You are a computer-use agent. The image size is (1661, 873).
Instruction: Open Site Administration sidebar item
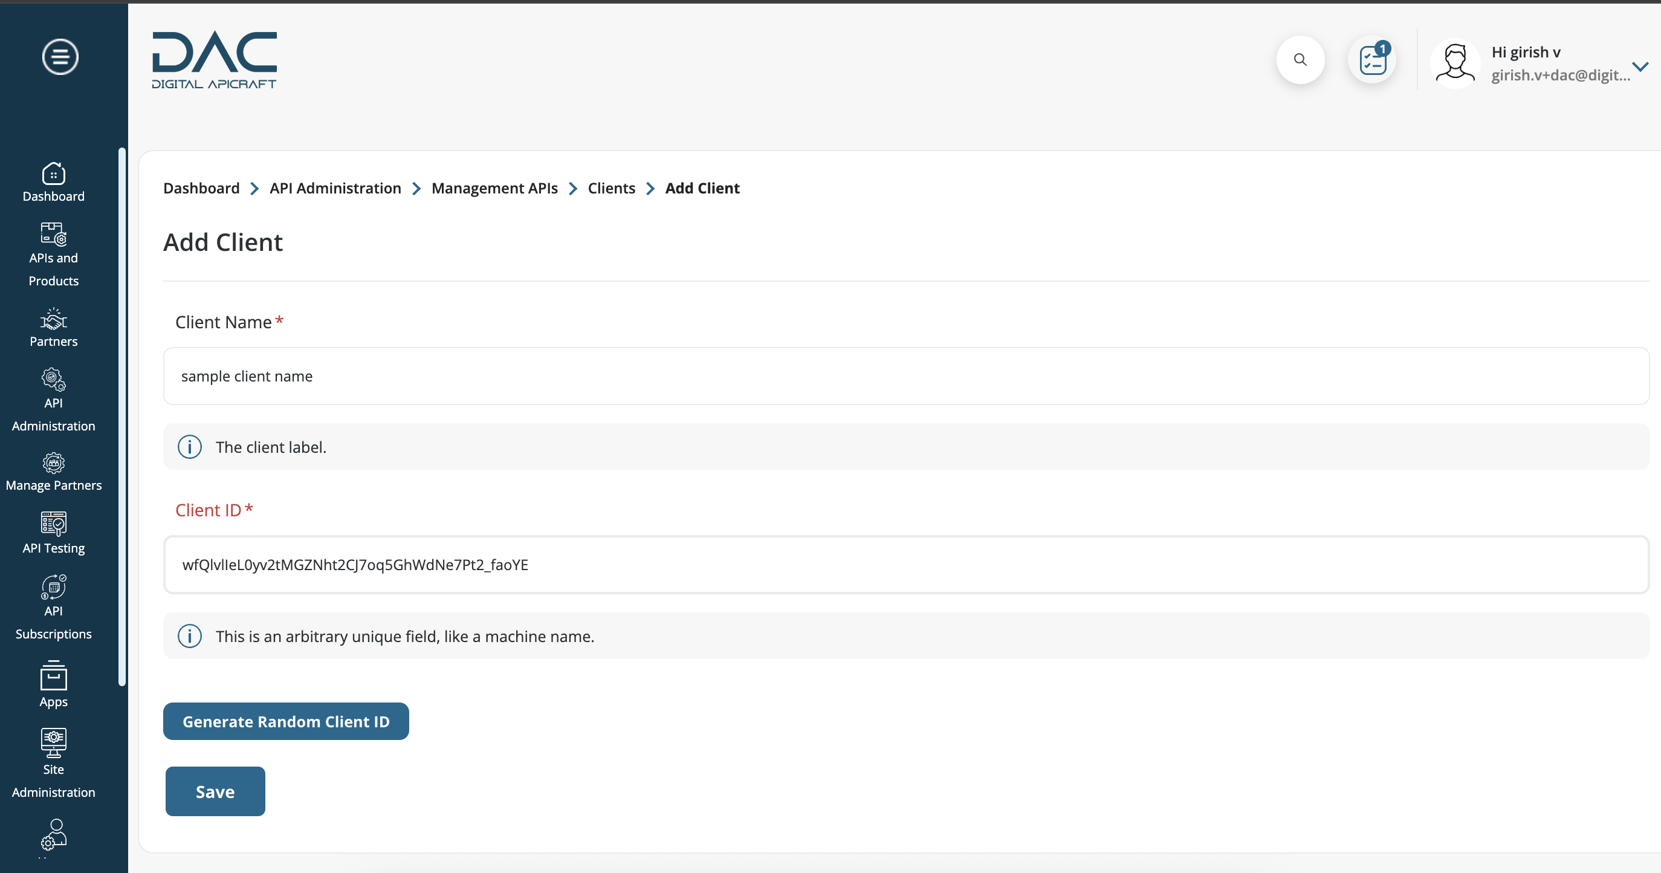tap(54, 764)
